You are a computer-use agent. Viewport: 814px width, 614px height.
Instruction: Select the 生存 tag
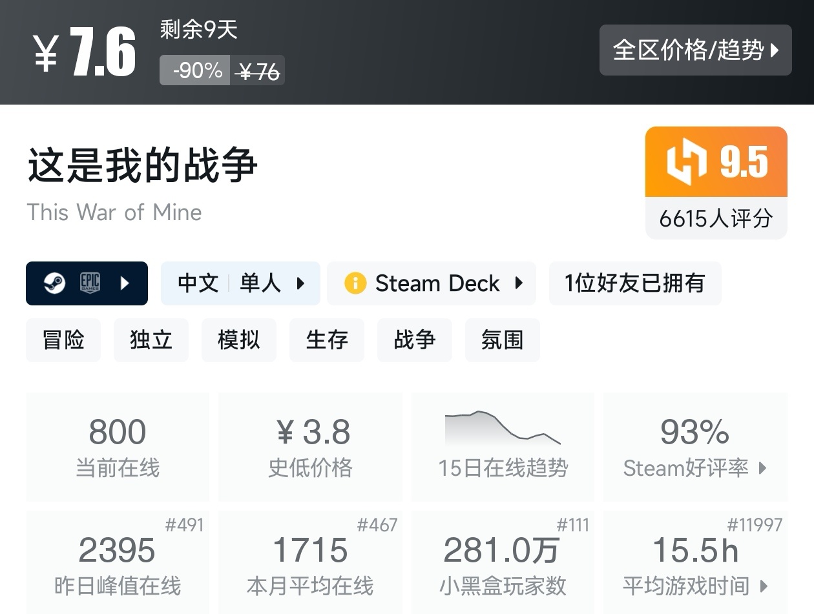click(x=327, y=340)
